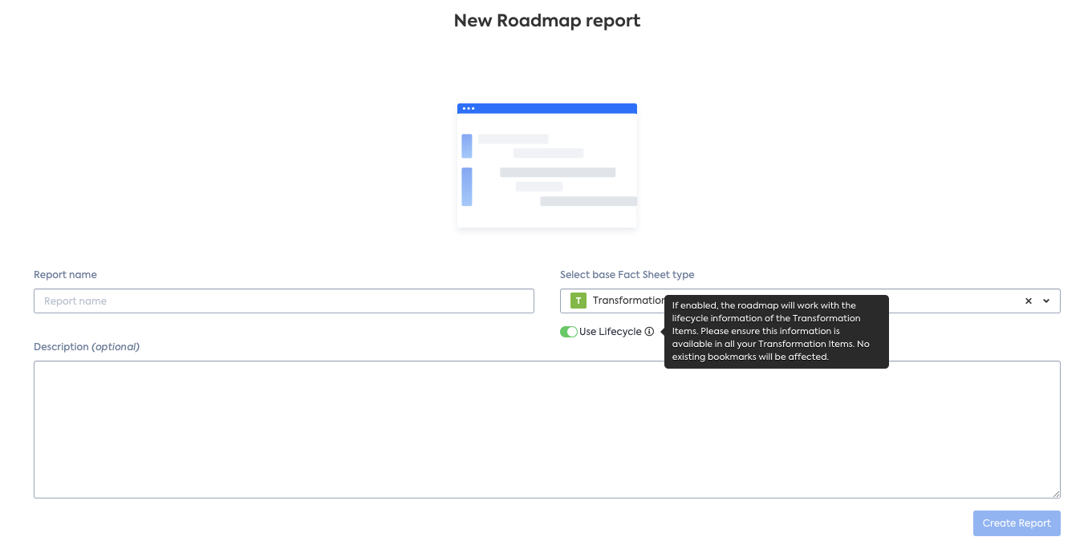The height and width of the screenshot is (557, 1092).
Task: Toggle the Use Lifecycle switch
Action: [569, 332]
